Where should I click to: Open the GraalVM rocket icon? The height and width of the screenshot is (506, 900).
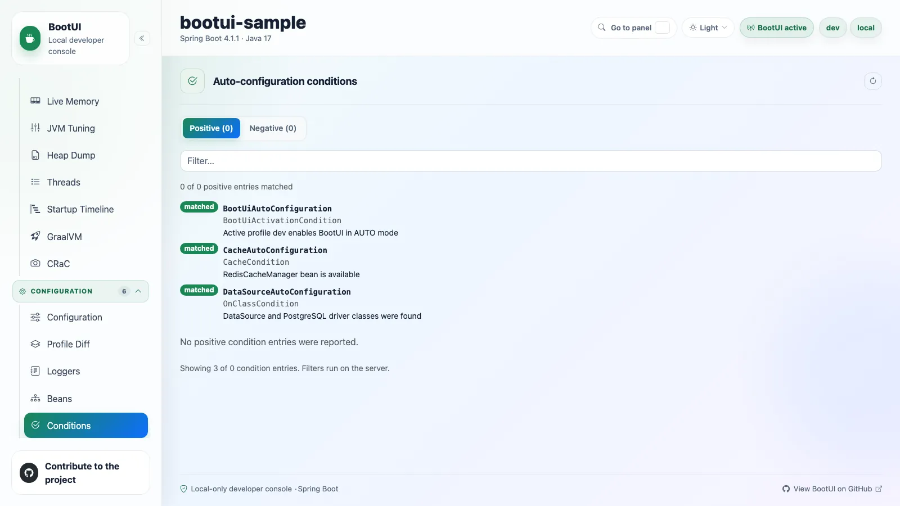(35, 236)
